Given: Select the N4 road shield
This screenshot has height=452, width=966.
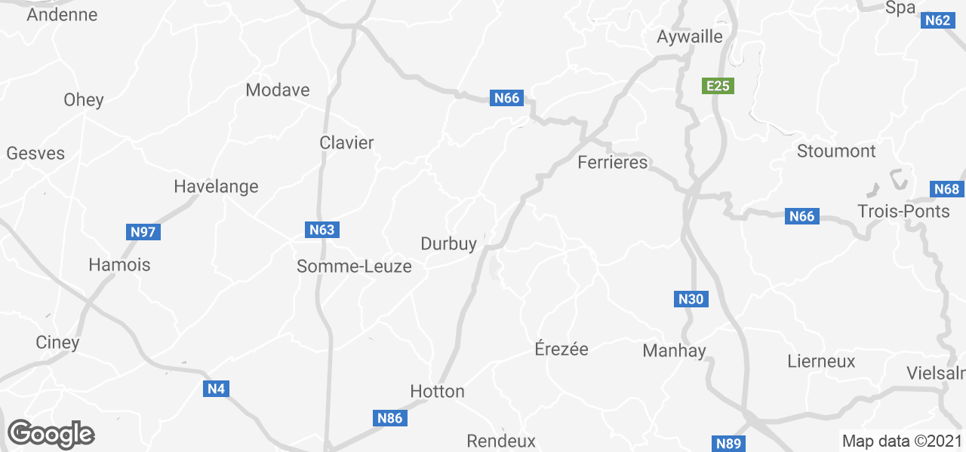Looking at the screenshot, I should click(217, 389).
